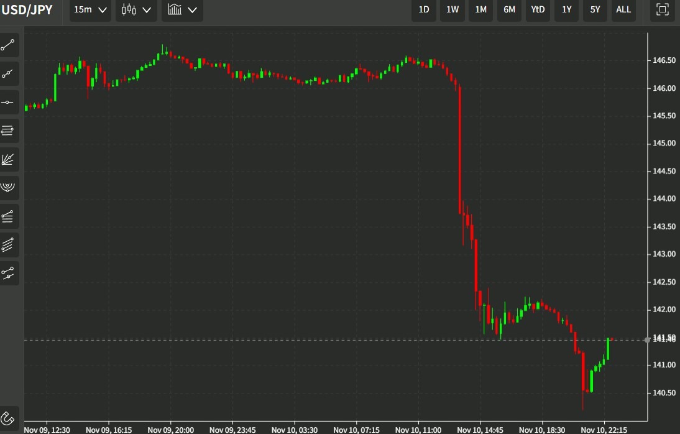Select the Fibonacci fan tool
The width and height of the screenshot is (680, 434).
click(8, 159)
